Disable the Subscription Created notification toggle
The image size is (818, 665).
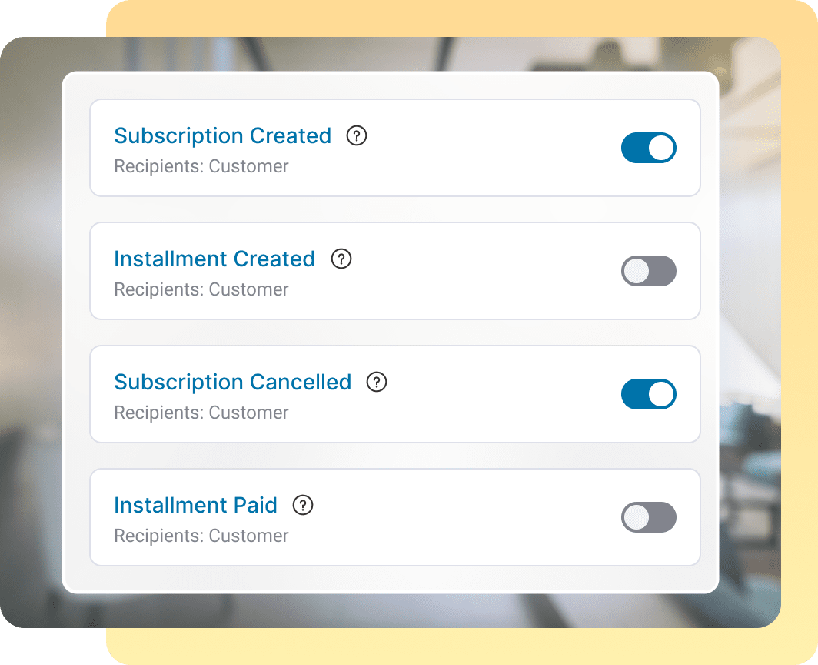(x=648, y=147)
